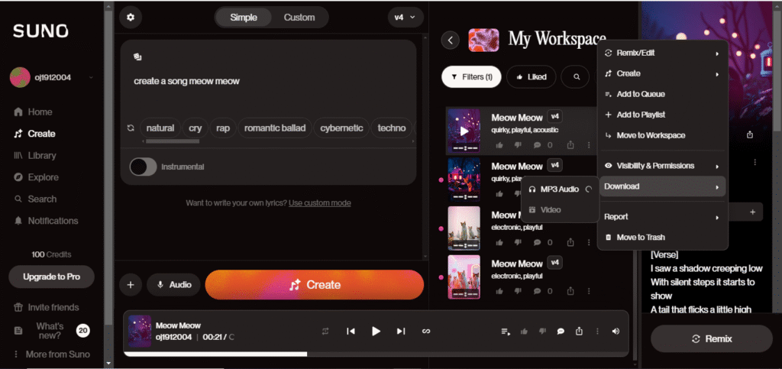Open the workspace search icon
This screenshot has height=369, width=782.
(577, 77)
